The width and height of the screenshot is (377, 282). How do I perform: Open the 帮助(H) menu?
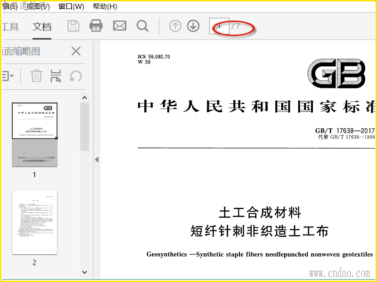(105, 7)
